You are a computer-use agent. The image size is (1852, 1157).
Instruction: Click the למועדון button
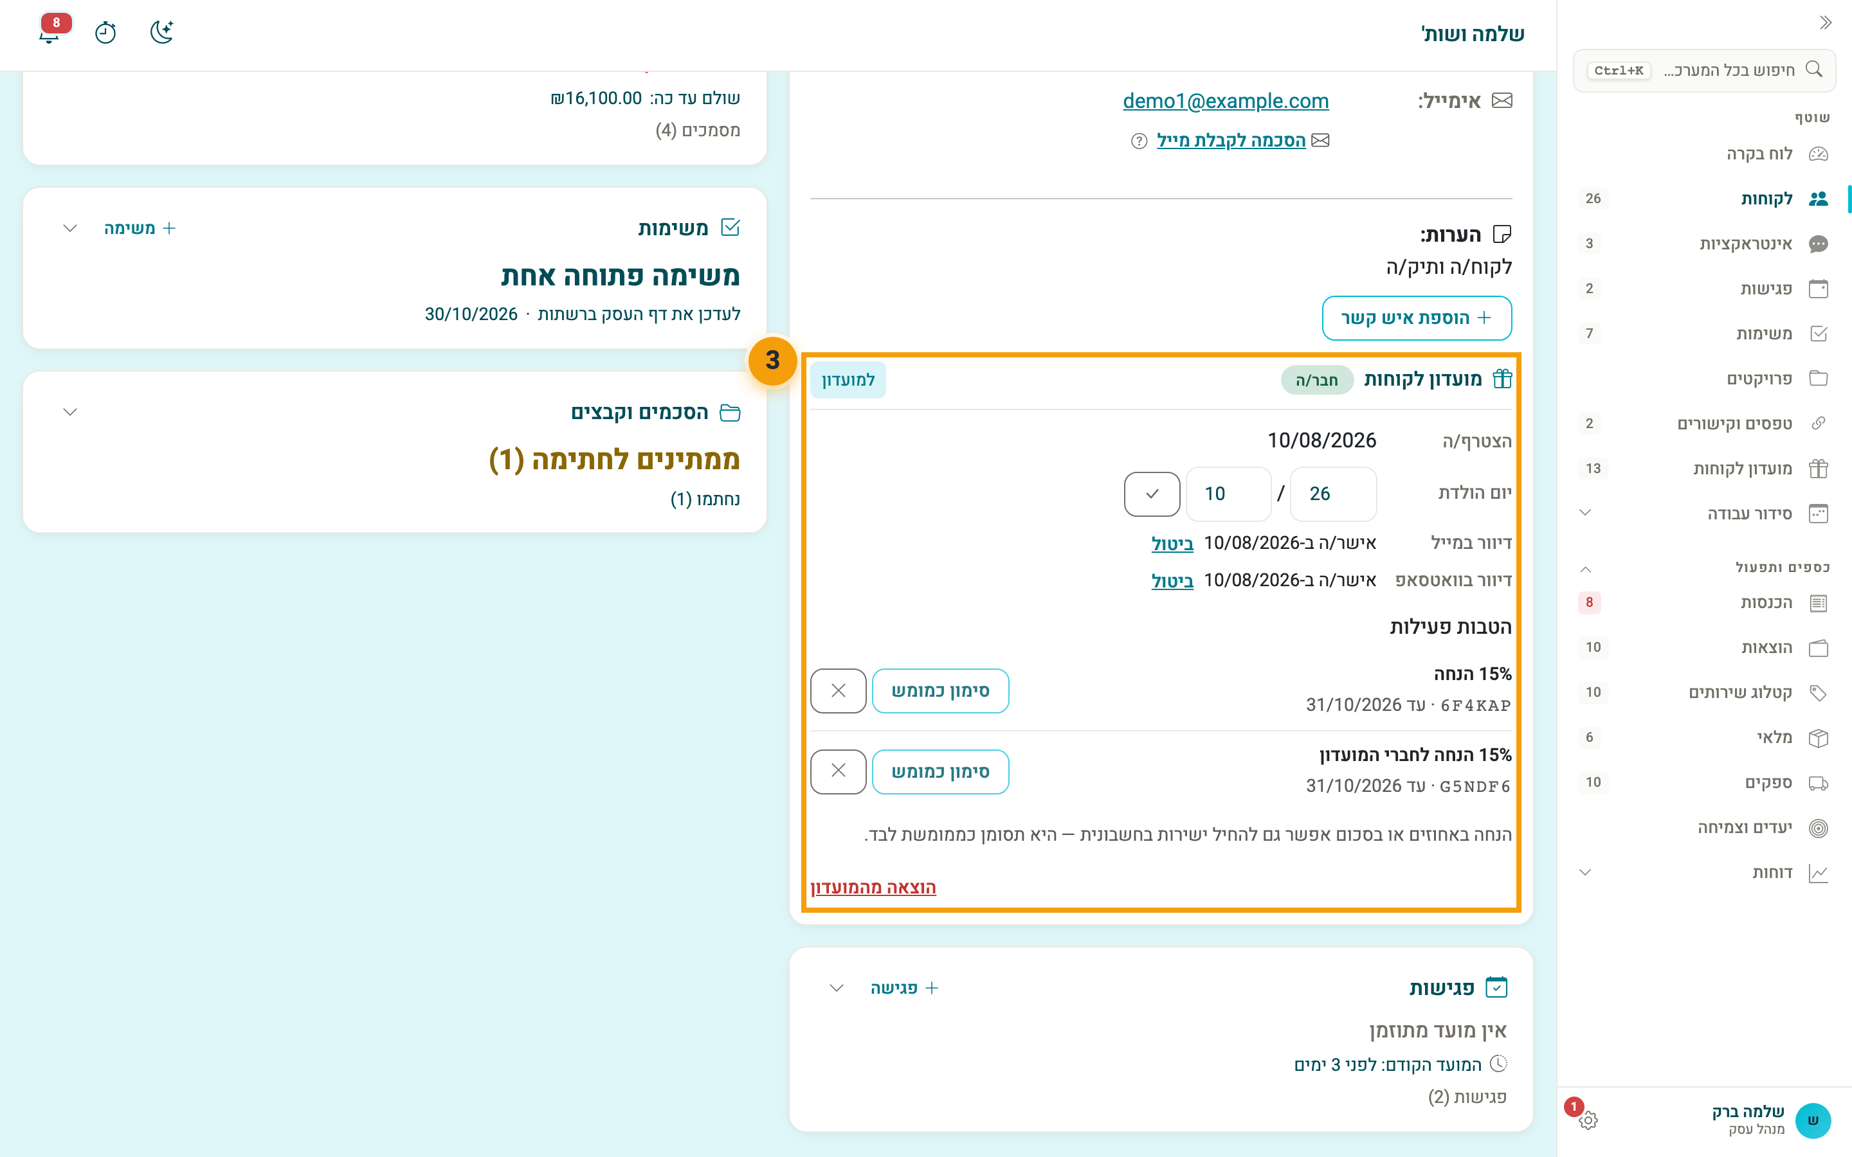pos(848,381)
